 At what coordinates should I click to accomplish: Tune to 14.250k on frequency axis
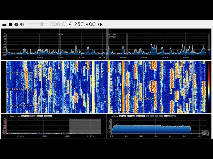click(123, 57)
